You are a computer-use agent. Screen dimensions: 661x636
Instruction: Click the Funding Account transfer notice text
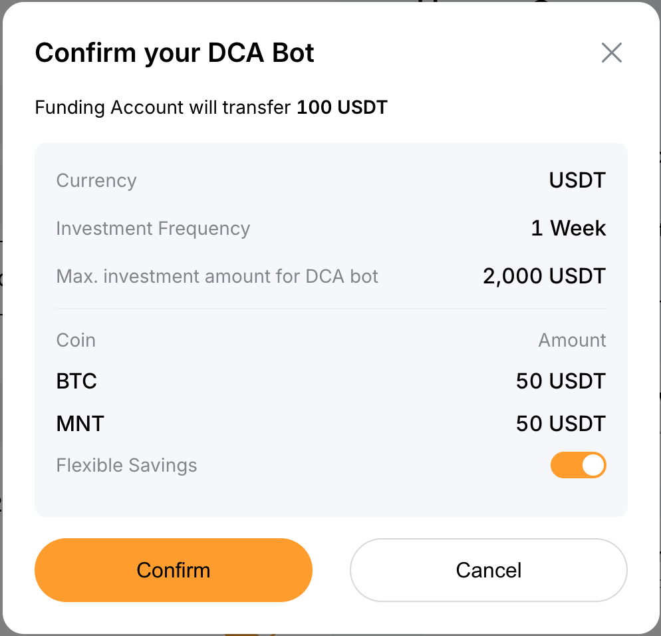coord(210,107)
